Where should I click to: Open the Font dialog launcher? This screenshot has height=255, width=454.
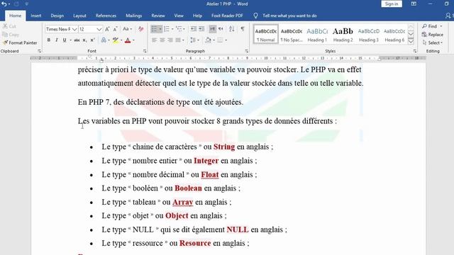[145, 51]
